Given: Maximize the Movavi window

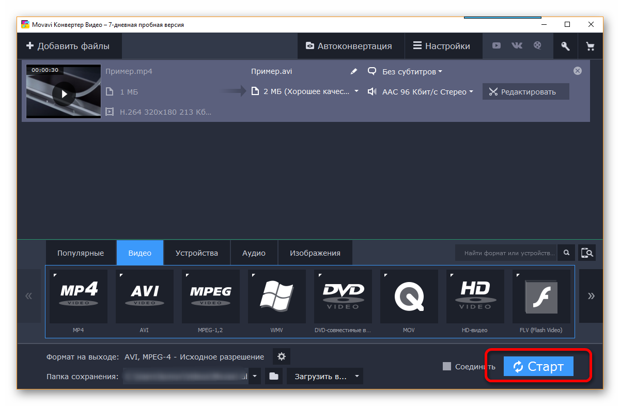Looking at the screenshot, I should coord(567,24).
